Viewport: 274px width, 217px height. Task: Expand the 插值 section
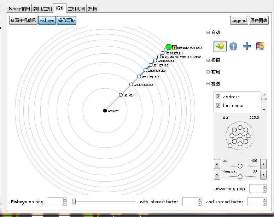pyautogui.click(x=208, y=60)
